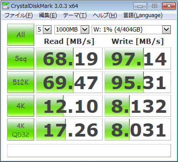Start the 512K random test
The height and width of the screenshot is (162, 178).
tap(21, 82)
